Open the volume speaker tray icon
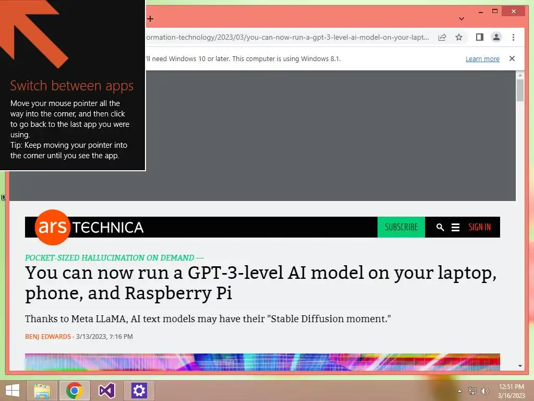Viewport: 534px width, 401px height. [485, 391]
